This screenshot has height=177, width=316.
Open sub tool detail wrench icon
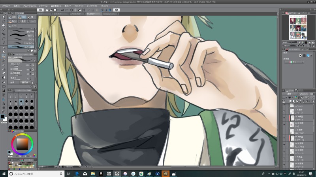pyautogui.click(x=35, y=87)
